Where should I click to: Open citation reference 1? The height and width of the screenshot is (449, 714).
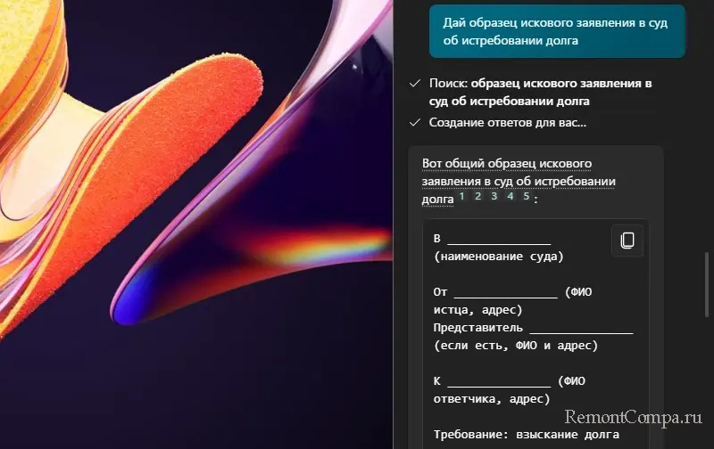point(463,196)
